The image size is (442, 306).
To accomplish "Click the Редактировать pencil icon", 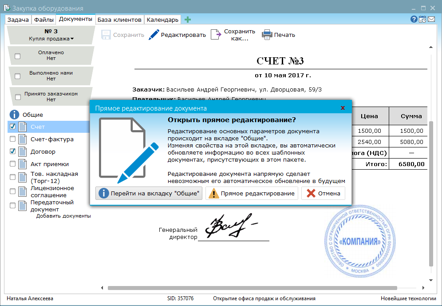I will [x=154, y=35].
